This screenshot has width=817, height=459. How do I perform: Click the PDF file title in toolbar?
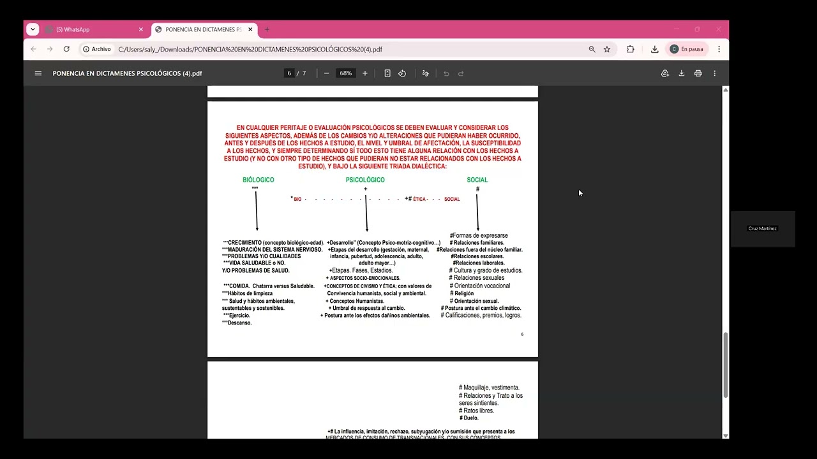point(127,73)
